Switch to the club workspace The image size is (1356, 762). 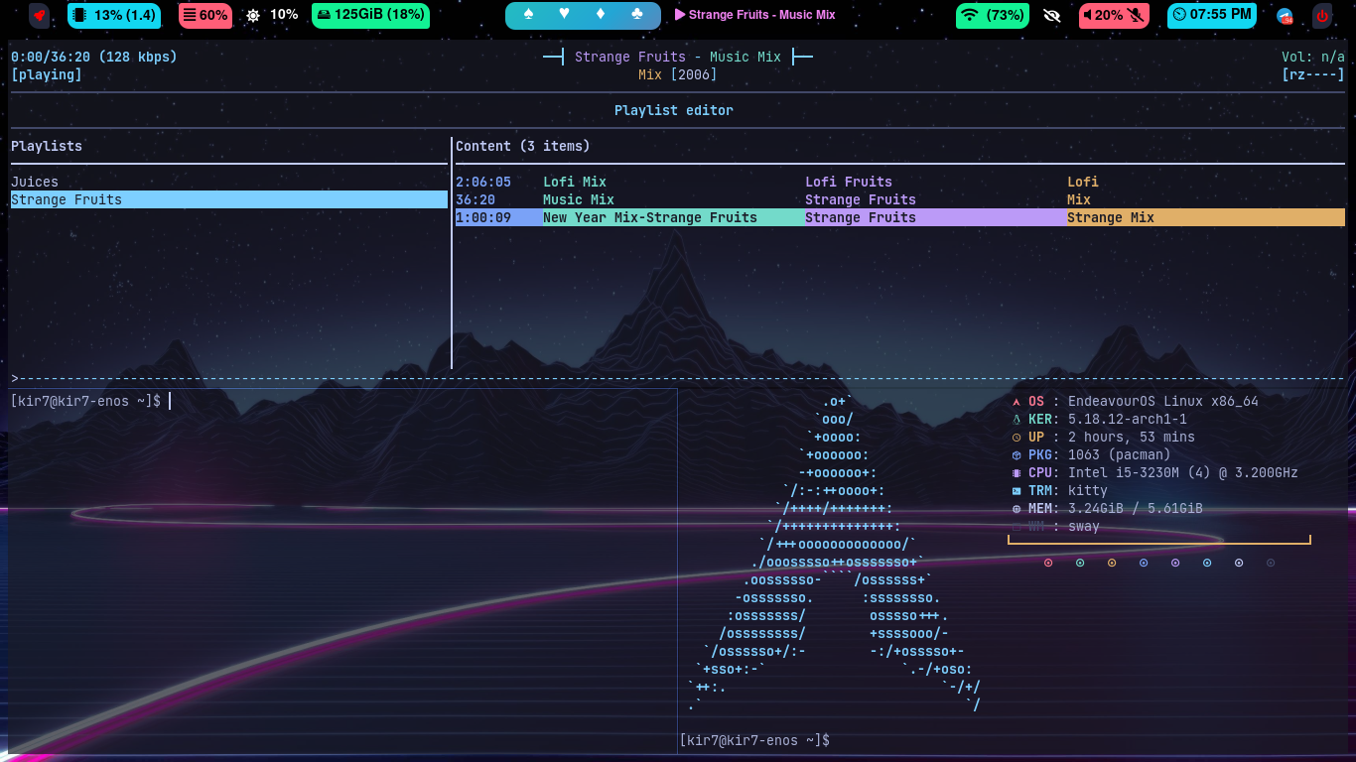[x=637, y=14]
